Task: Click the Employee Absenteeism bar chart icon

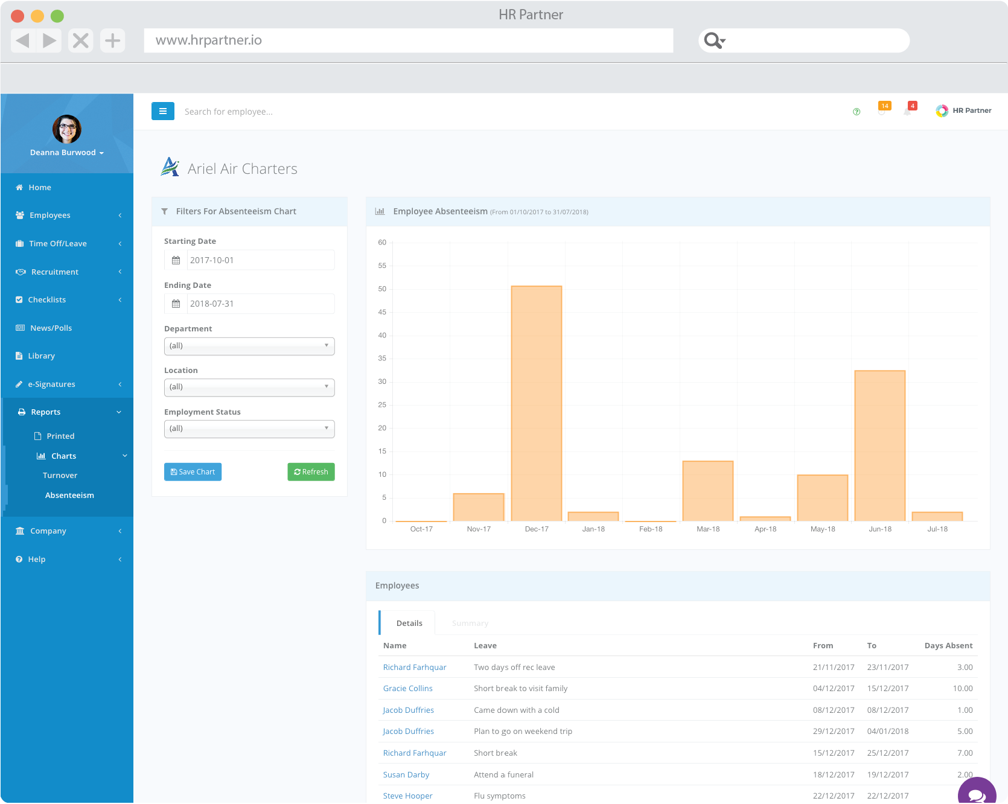Action: pyautogui.click(x=380, y=211)
